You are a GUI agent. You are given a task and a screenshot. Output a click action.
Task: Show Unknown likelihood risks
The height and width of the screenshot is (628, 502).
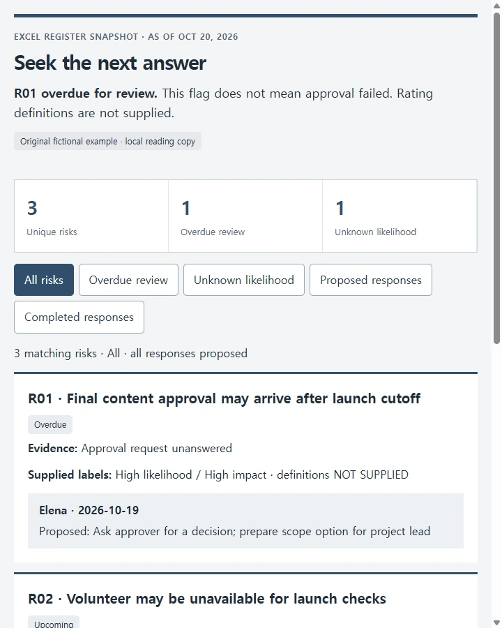coord(244,280)
